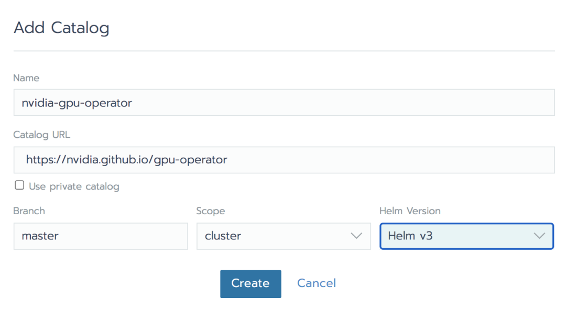This screenshot has height=309, width=566.
Task: Click the 'Use private catalog' label text
Action: [74, 186]
